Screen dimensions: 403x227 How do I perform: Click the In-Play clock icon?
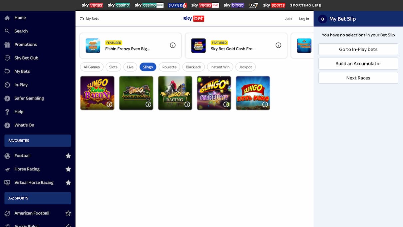pyautogui.click(x=7, y=85)
